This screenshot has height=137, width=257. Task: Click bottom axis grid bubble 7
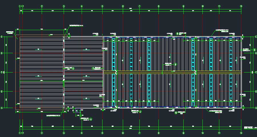click(139, 133)
